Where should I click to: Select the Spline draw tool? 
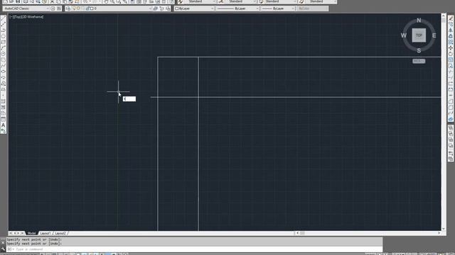(x=3, y=66)
